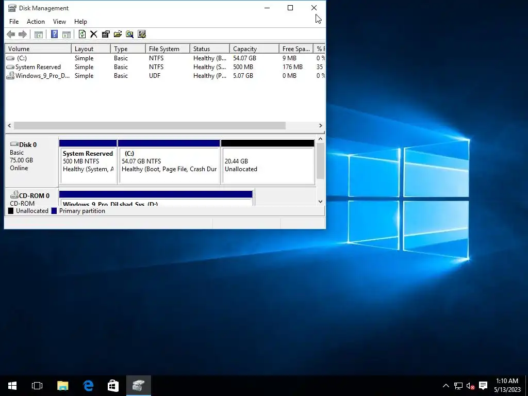Open the View menu
This screenshot has height=396, width=528.
[x=59, y=22]
